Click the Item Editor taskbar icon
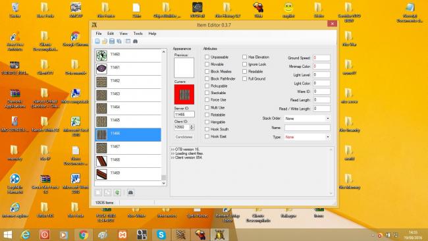The image size is (428, 241). pyautogui.click(x=219, y=234)
